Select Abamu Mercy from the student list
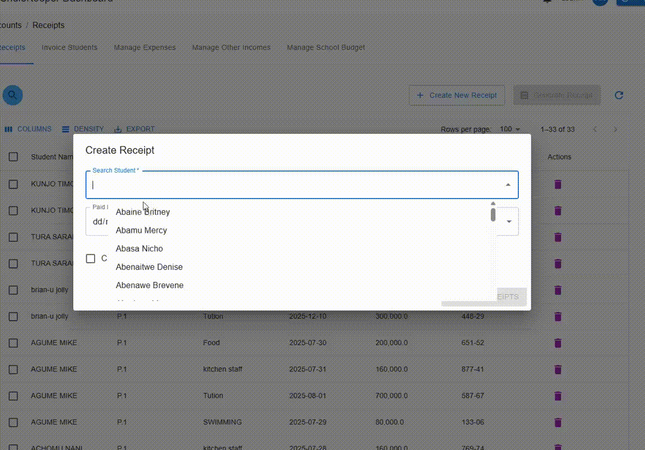The image size is (645, 450). point(141,230)
